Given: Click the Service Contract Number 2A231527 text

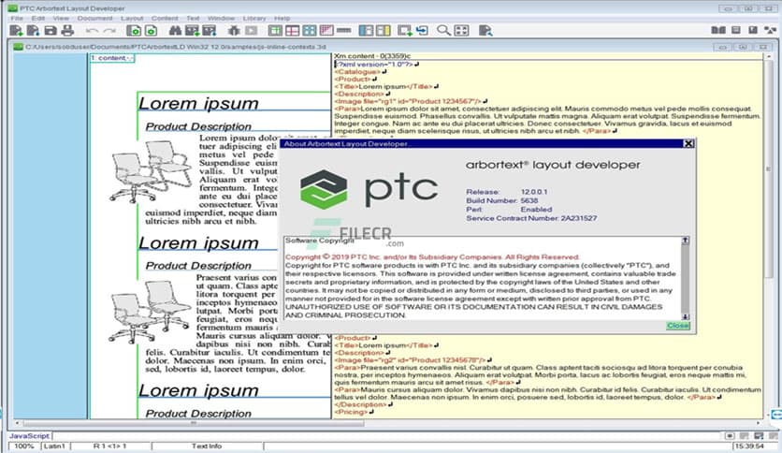Looking at the screenshot, I should pyautogui.click(x=531, y=218).
